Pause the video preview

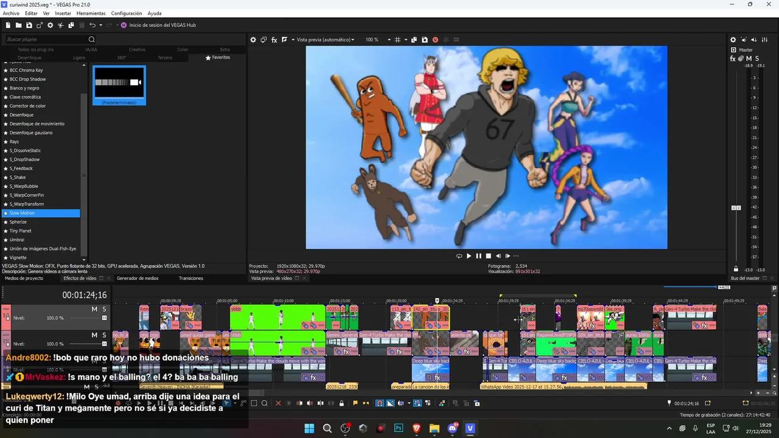(x=478, y=256)
